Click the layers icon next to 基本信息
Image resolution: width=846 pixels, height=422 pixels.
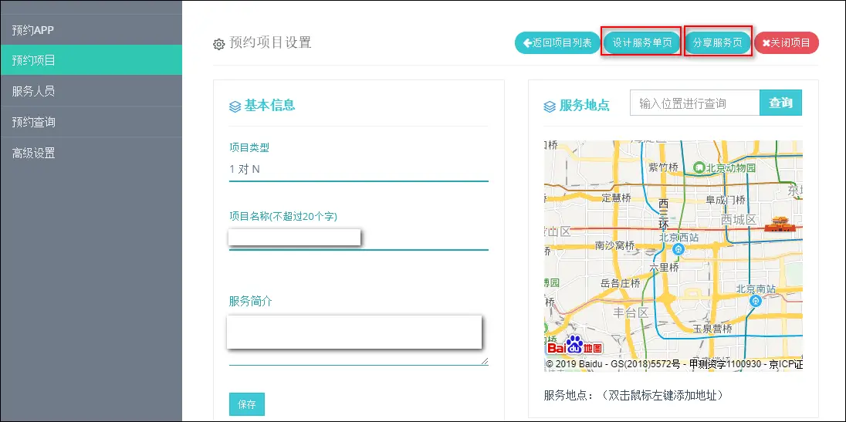pos(235,106)
